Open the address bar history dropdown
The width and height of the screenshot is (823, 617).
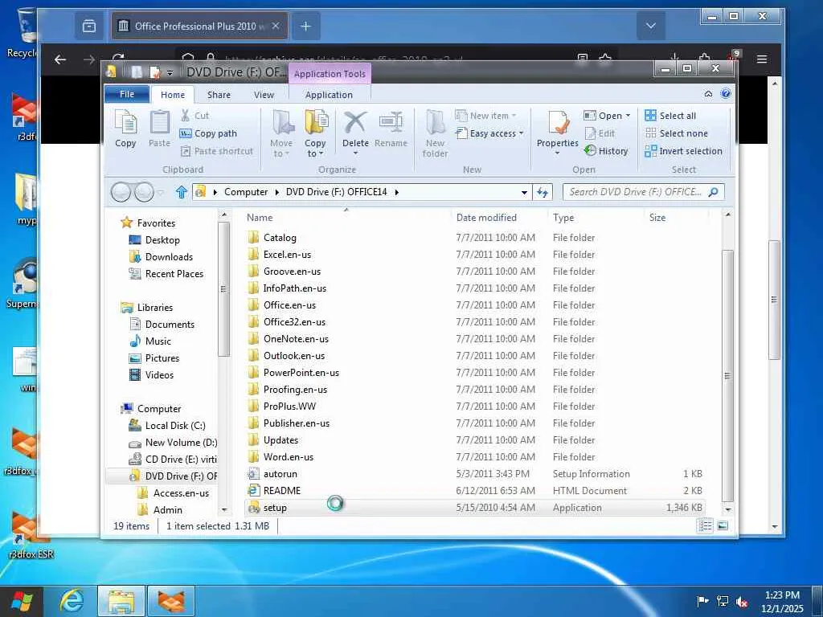[x=524, y=193]
